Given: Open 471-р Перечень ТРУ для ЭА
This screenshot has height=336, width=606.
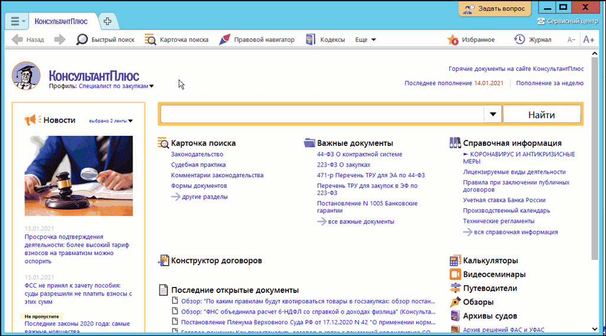Looking at the screenshot, I should (x=370, y=175).
